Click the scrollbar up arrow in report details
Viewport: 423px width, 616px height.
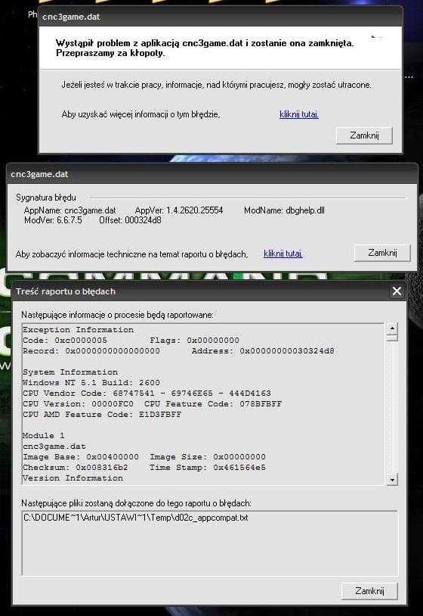392,328
